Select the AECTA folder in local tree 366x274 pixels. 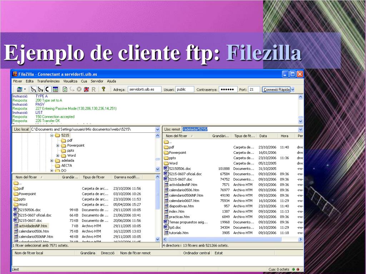pyautogui.click(x=66, y=166)
